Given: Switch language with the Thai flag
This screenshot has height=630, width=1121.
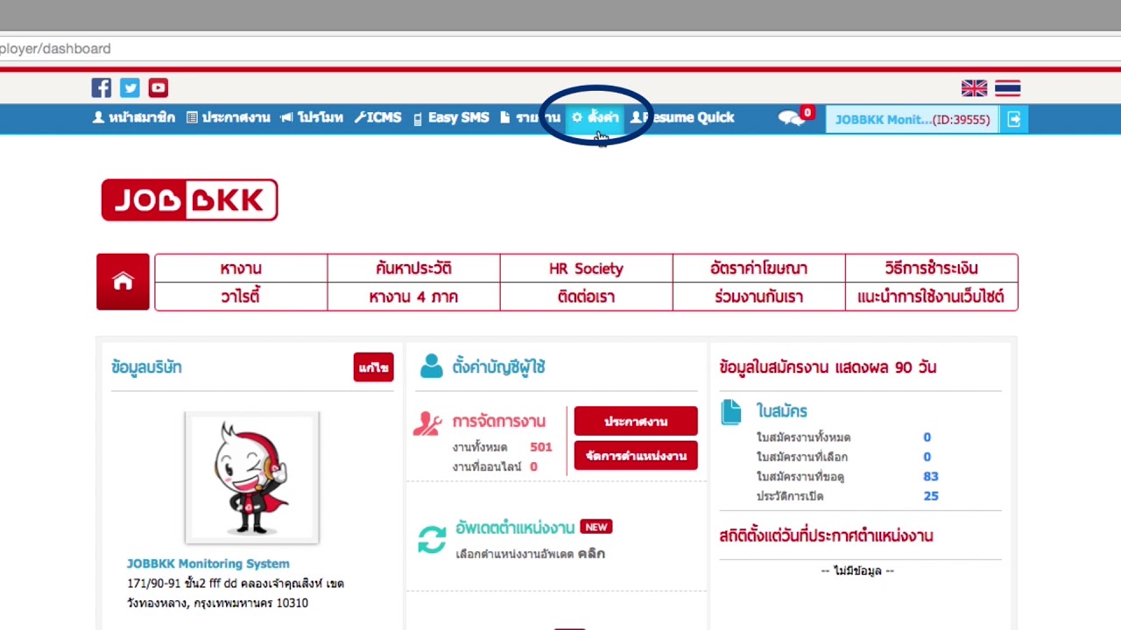Looking at the screenshot, I should (1007, 88).
